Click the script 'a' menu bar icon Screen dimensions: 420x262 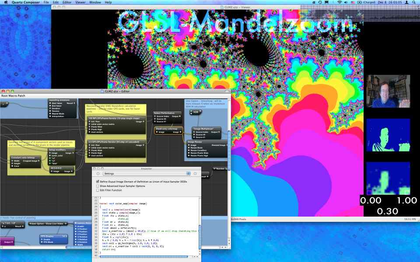click(x=314, y=3)
